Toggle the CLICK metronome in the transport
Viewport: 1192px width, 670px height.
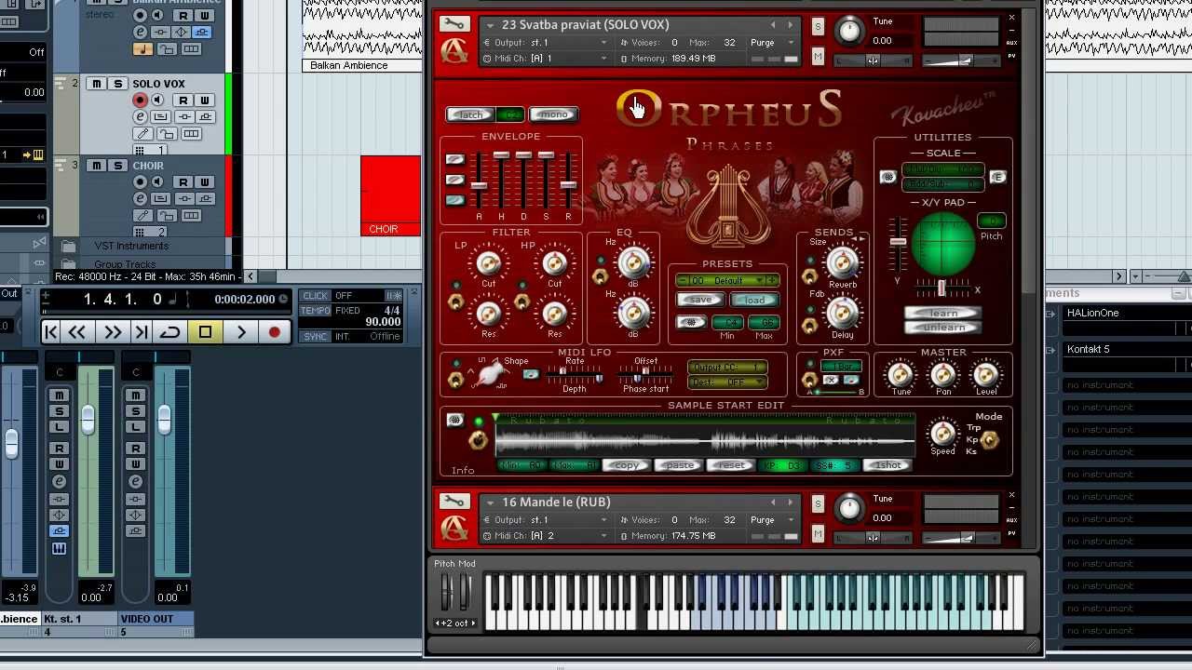316,296
